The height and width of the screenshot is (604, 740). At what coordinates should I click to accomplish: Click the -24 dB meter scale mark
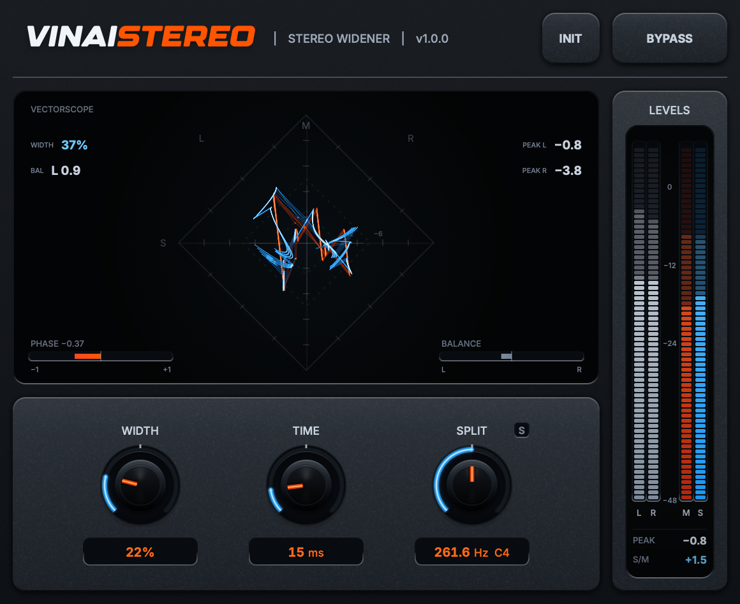click(670, 344)
